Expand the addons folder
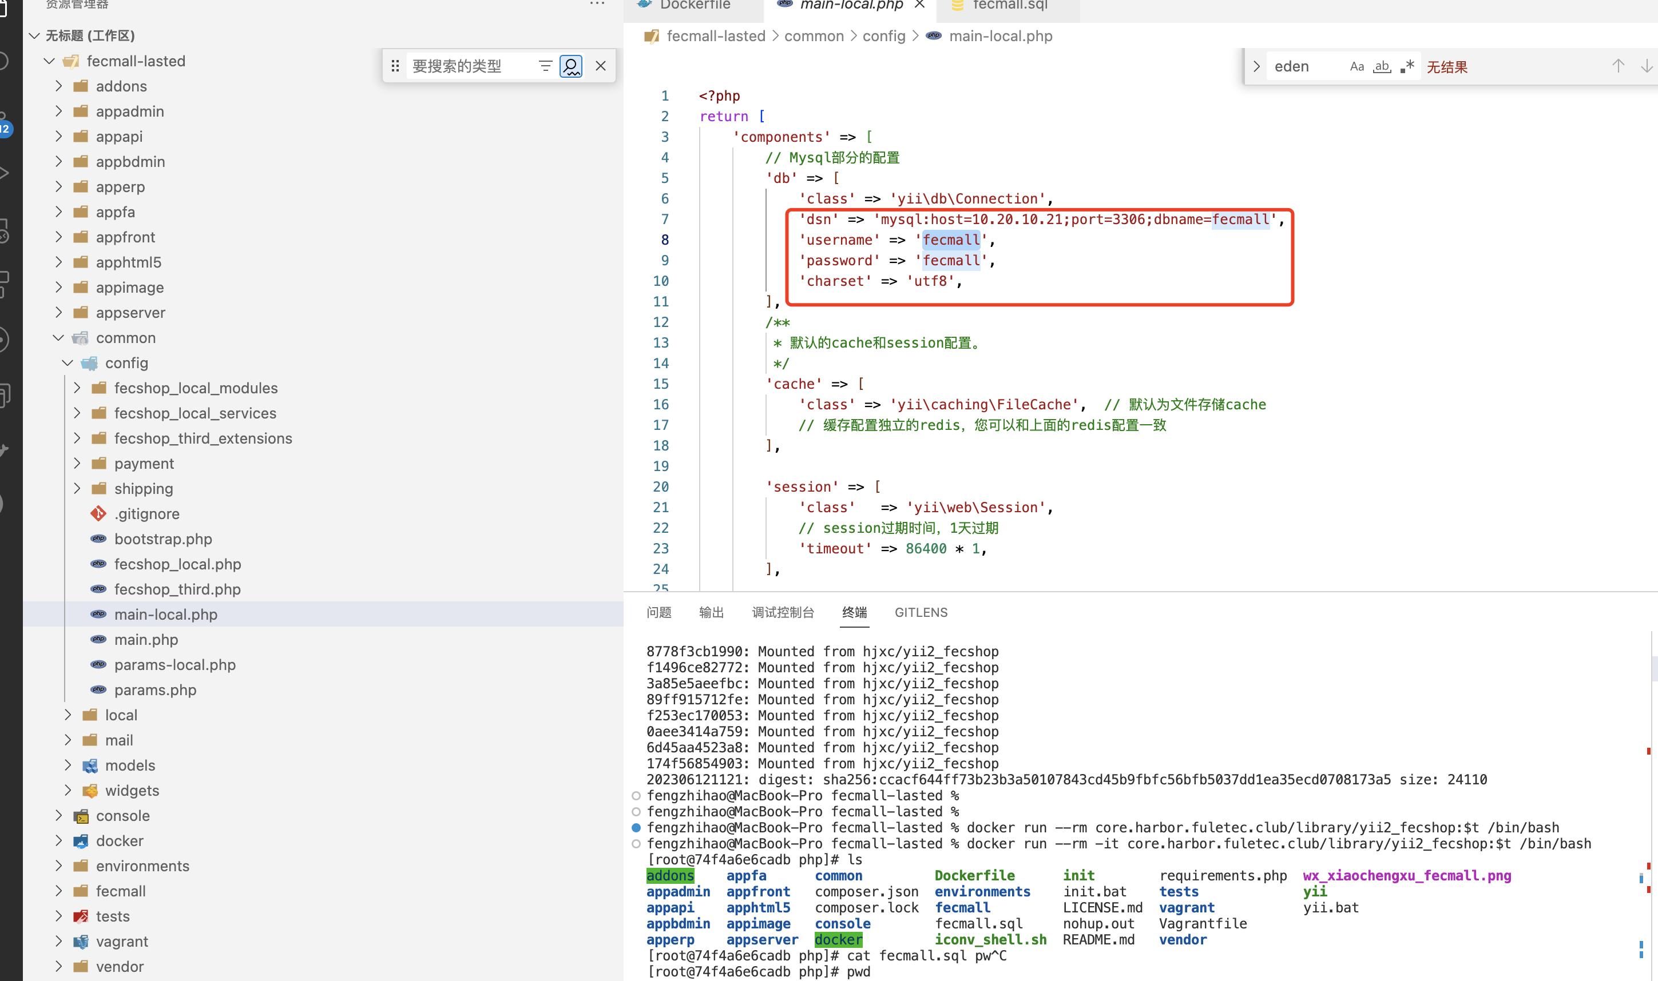Screen dimensions: 1658x981 coord(58,86)
